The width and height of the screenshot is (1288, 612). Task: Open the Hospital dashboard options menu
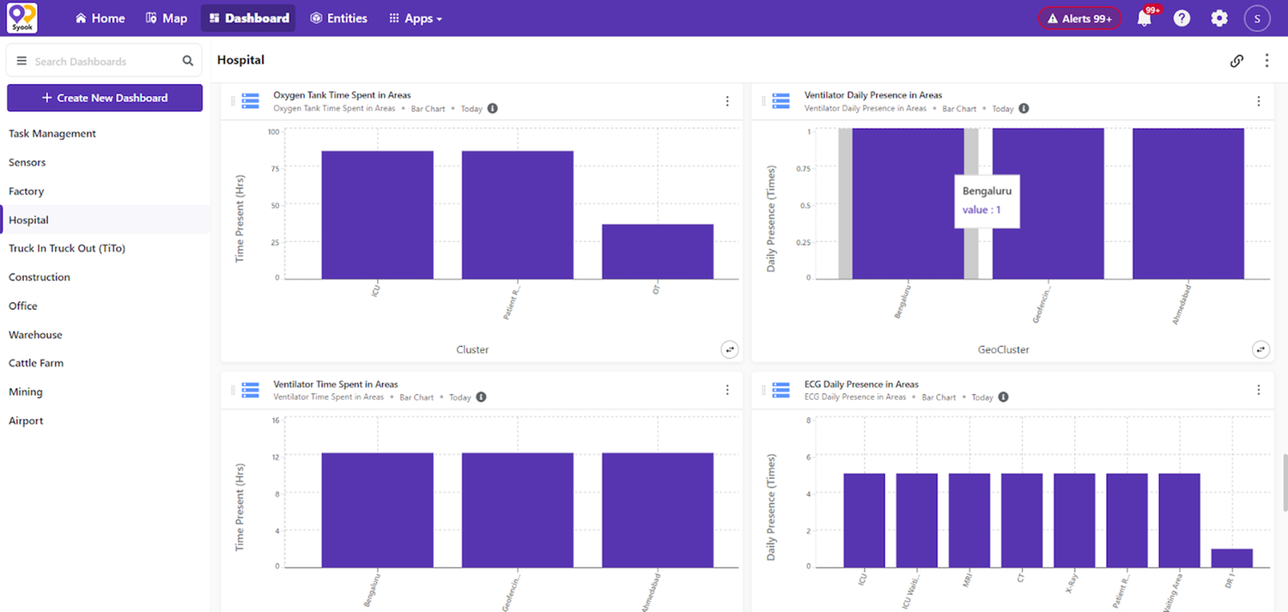[x=1267, y=60]
